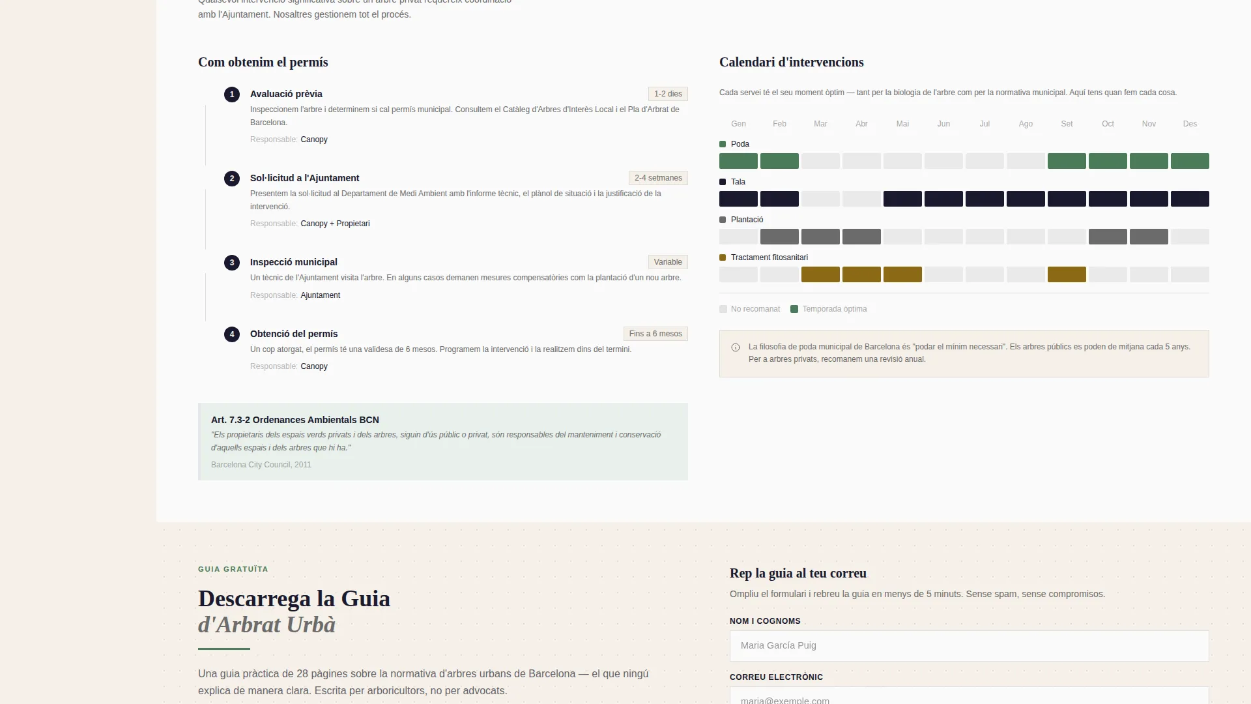This screenshot has height=704, width=1251.
Task: Click the Rep la guia al teu correu heading
Action: pyautogui.click(x=798, y=573)
